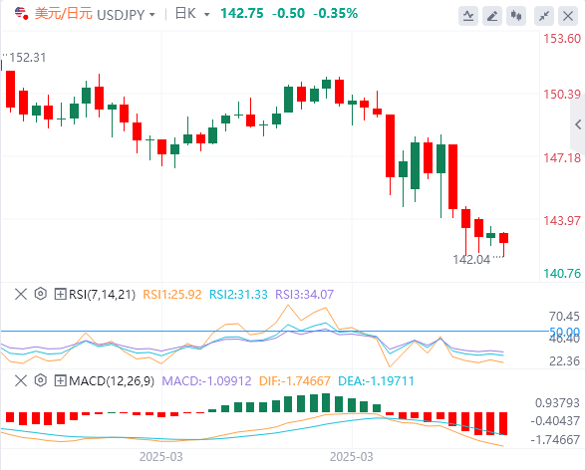Select the 142.04 low price marker
This screenshot has height=470, width=585.
click(471, 260)
